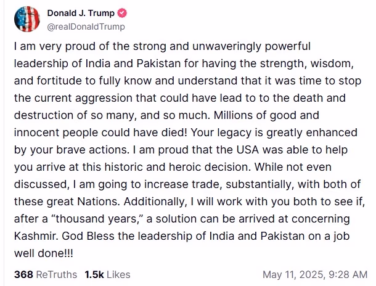
Task: Open the May 11, 2025 date link
Action: tap(293, 274)
